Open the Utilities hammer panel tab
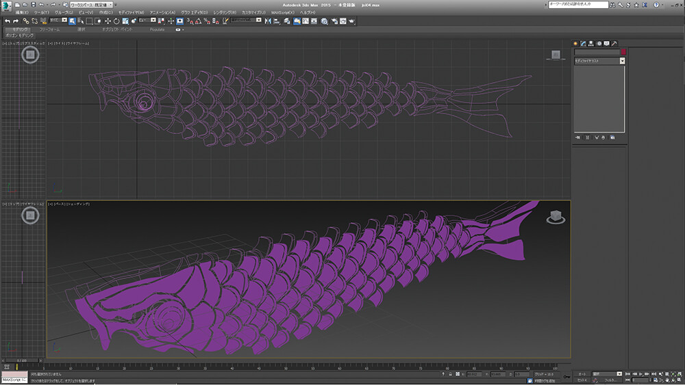 point(614,44)
